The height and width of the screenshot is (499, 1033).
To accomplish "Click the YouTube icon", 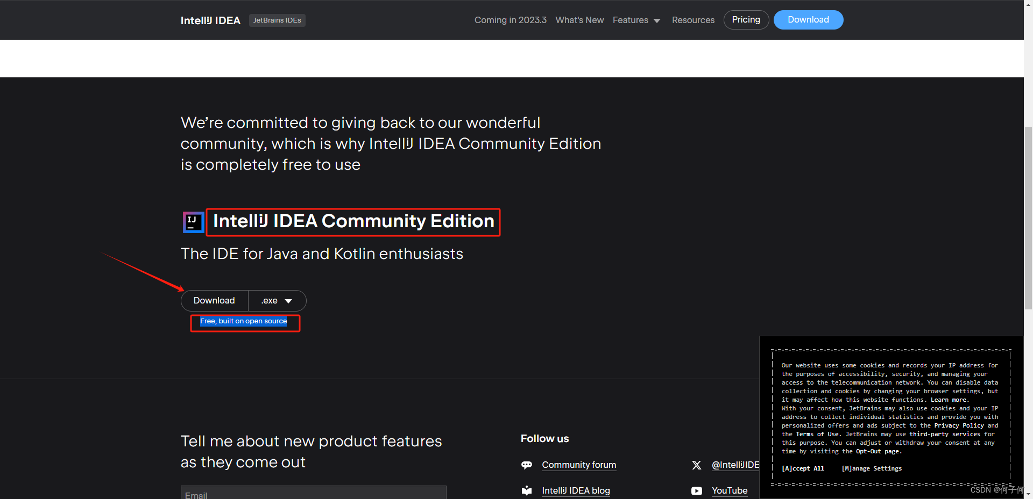I will click(697, 491).
